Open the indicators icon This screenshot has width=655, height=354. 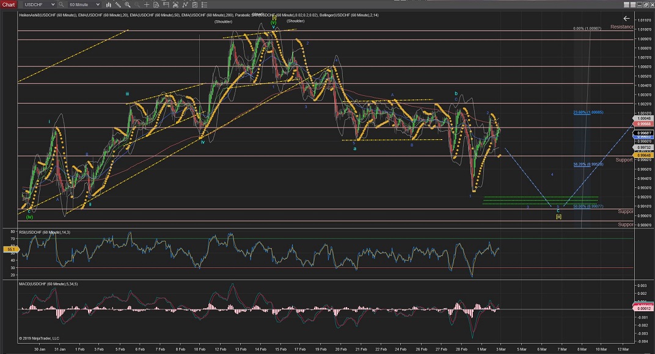(x=185, y=5)
